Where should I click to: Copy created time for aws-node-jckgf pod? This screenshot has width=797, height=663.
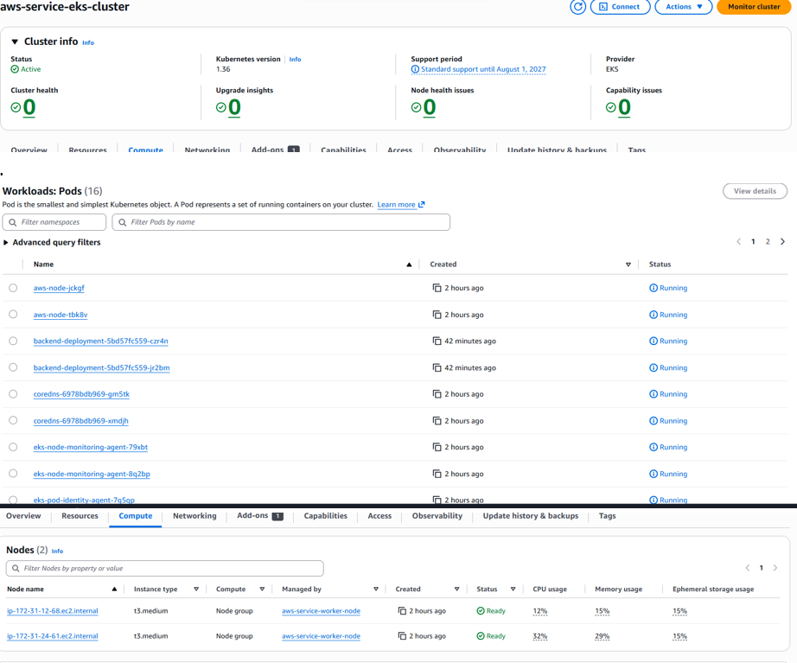click(437, 288)
